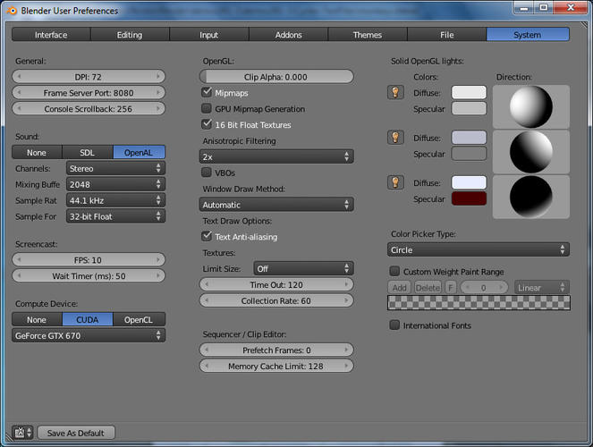This screenshot has height=447, width=593.
Task: Increase Prefetch Frames with right arrow
Action: (346, 350)
